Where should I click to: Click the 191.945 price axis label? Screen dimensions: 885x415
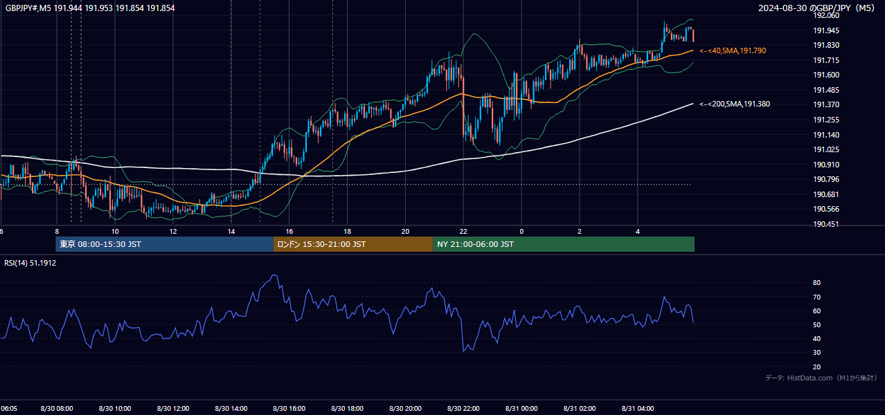tap(826, 30)
